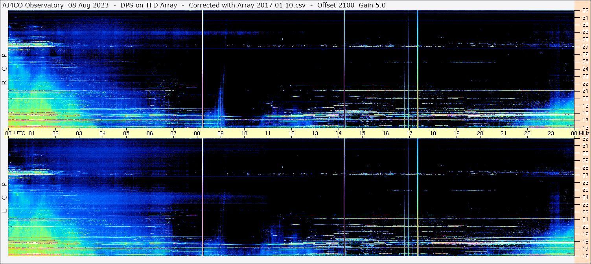The image size is (591, 264).
Task: Select the 'Offset 2100' header value
Action: pos(336,5)
